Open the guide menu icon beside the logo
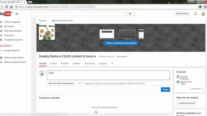The image size is (207, 116). tap(17, 14)
